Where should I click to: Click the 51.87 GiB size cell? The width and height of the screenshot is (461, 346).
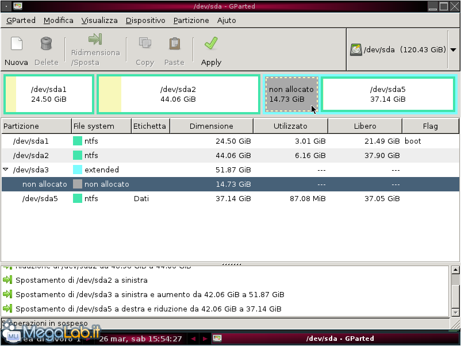coord(233,170)
